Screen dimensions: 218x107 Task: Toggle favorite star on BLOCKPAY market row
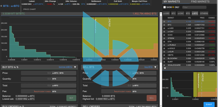click(164, 59)
